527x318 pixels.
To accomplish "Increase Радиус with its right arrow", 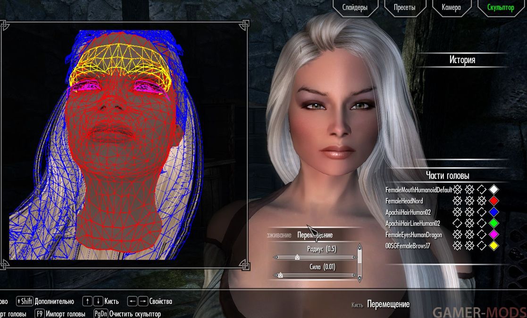I will pos(354,257).
